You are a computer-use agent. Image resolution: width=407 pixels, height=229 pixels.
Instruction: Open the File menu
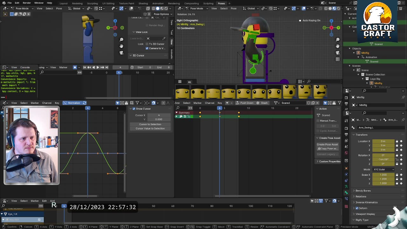click(x=10, y=3)
